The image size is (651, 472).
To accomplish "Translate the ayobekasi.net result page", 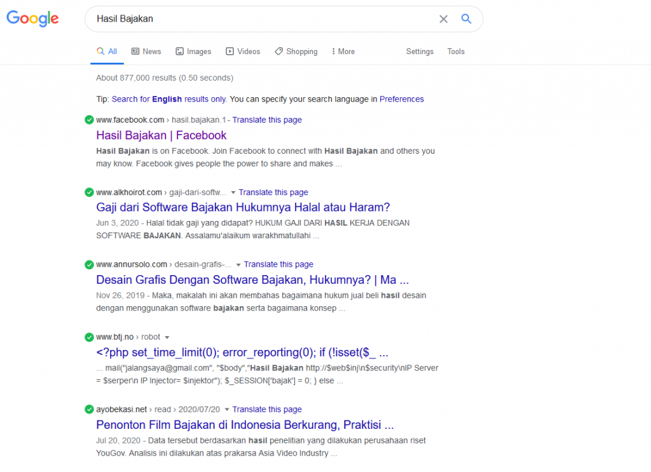I will point(267,409).
